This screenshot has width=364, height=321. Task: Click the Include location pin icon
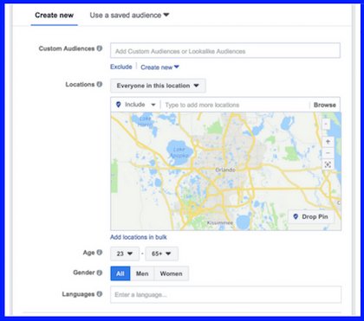118,105
